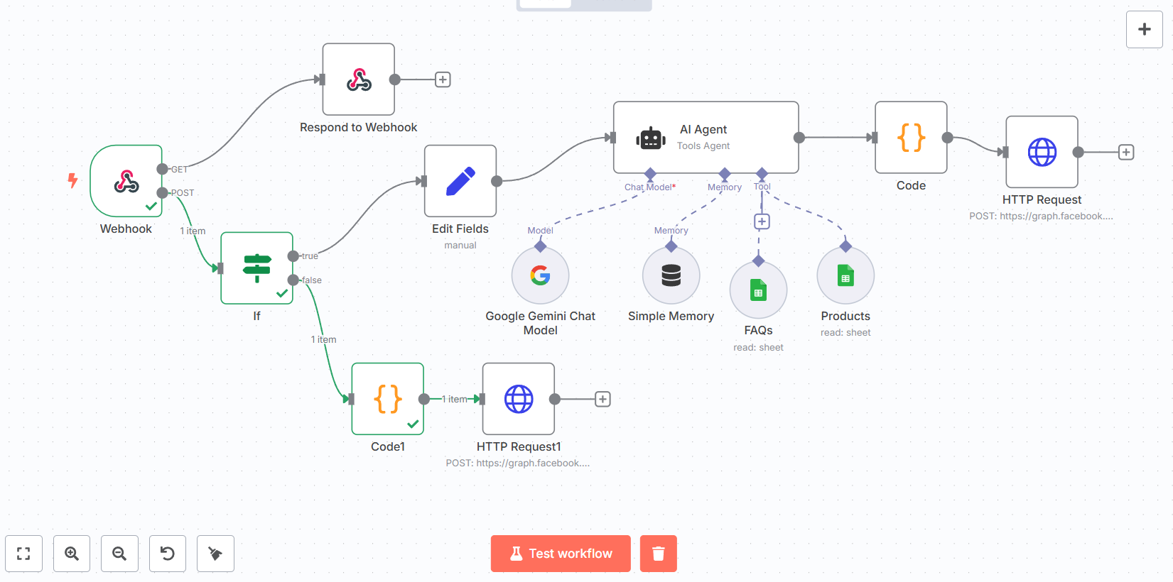The width and height of the screenshot is (1173, 582).
Task: Open the Code1 node
Action: (388, 399)
